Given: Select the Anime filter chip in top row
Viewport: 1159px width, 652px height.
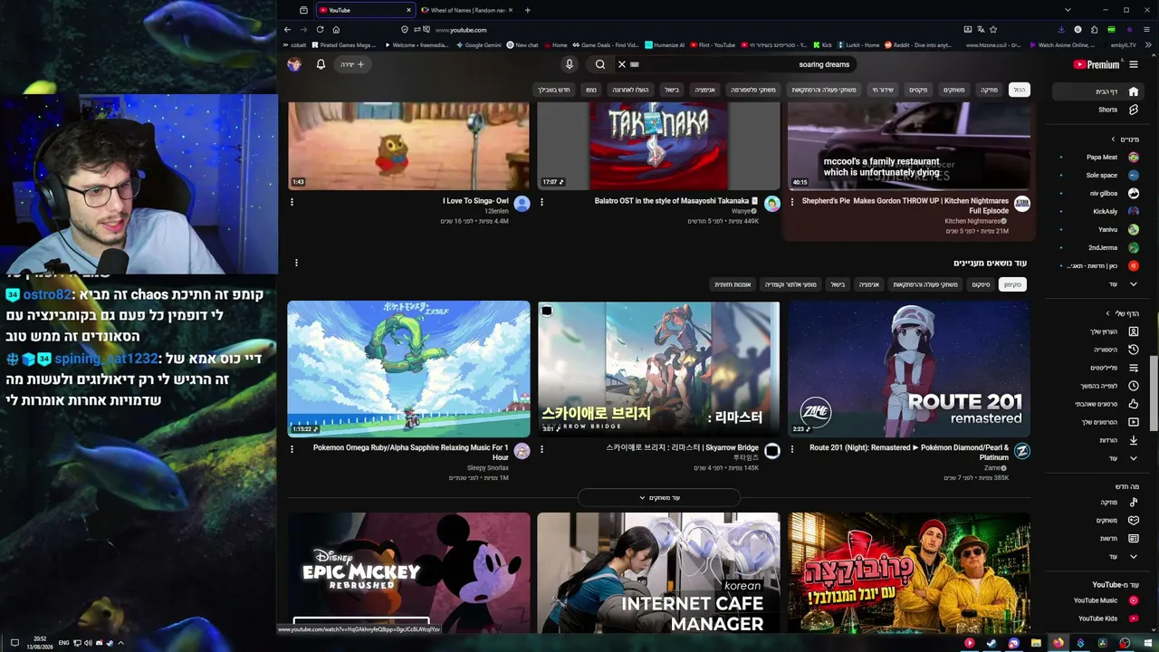Looking at the screenshot, I should [x=704, y=90].
